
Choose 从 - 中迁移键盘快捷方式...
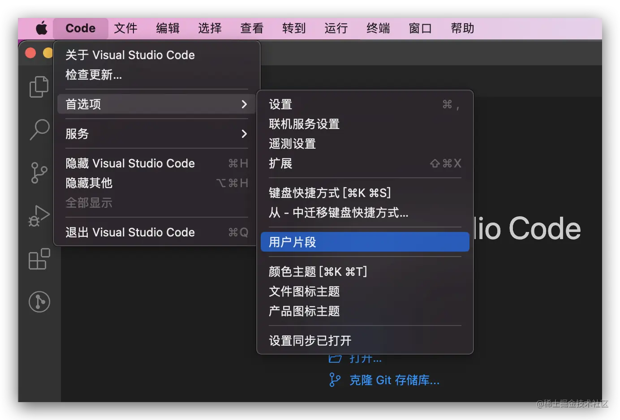[365, 213]
